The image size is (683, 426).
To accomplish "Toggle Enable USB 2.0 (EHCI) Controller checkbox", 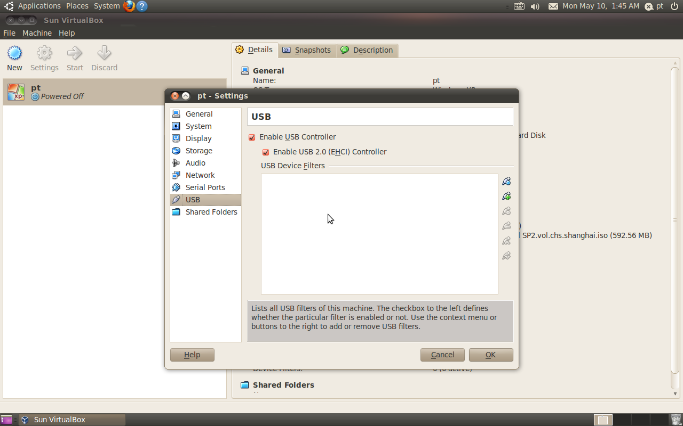I will 266,152.
